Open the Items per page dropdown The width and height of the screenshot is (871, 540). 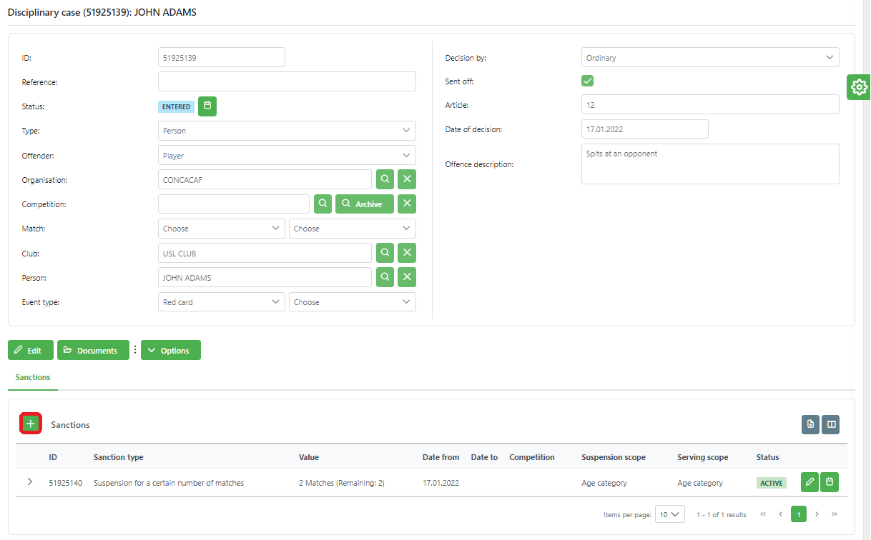pyautogui.click(x=669, y=514)
